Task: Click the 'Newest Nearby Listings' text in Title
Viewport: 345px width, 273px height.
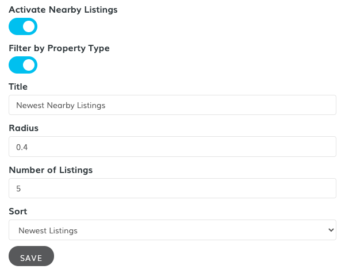Action: coord(61,105)
